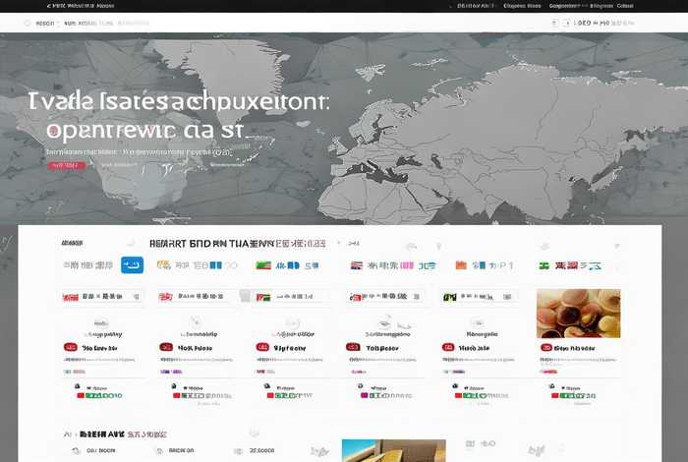The width and height of the screenshot is (688, 462).
Task: Click the red button in the hero banner
Action: point(66,165)
